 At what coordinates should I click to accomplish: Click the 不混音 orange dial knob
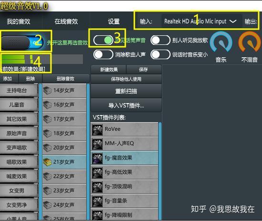[250, 42]
